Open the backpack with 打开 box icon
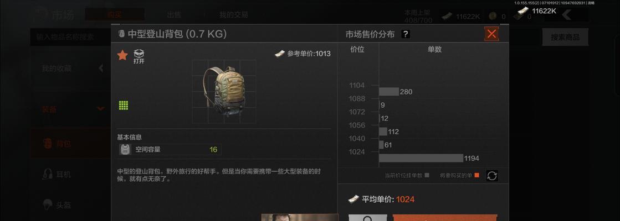This screenshot has width=620, height=221. pyautogui.click(x=139, y=56)
